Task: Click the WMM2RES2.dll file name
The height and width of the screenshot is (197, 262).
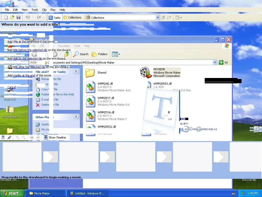Action: (x=107, y=127)
